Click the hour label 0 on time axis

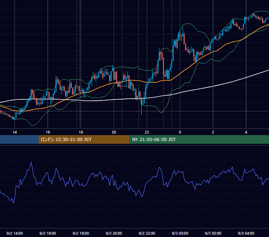(x=180, y=132)
